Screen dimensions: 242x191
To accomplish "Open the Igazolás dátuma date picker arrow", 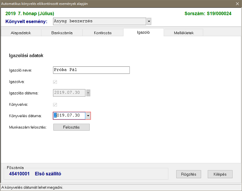I will (x=88, y=93).
